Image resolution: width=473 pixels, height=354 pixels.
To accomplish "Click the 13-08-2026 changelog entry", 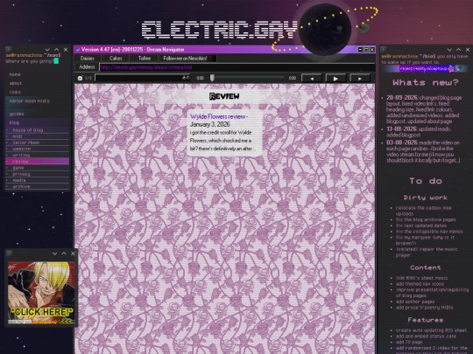I will click(x=419, y=132).
